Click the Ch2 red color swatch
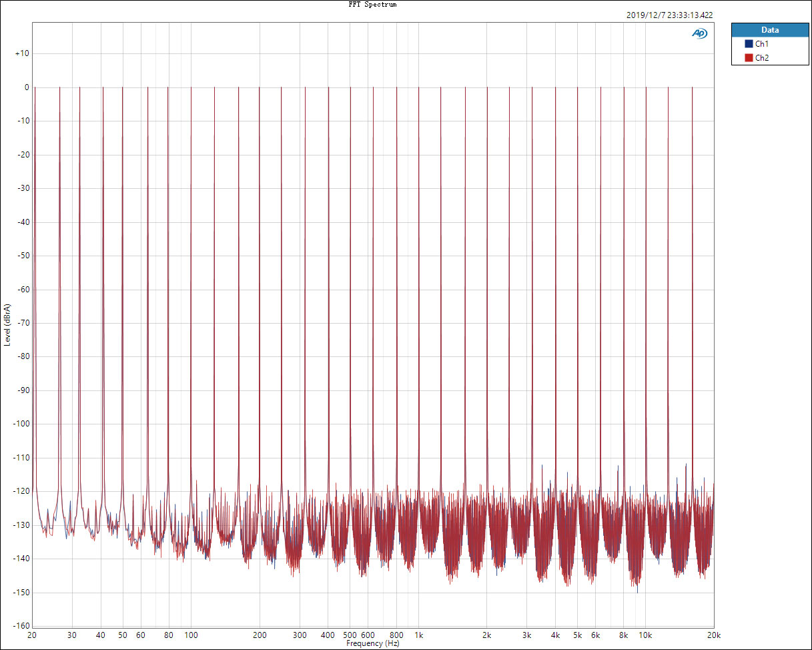The height and width of the screenshot is (650, 812). tap(749, 57)
